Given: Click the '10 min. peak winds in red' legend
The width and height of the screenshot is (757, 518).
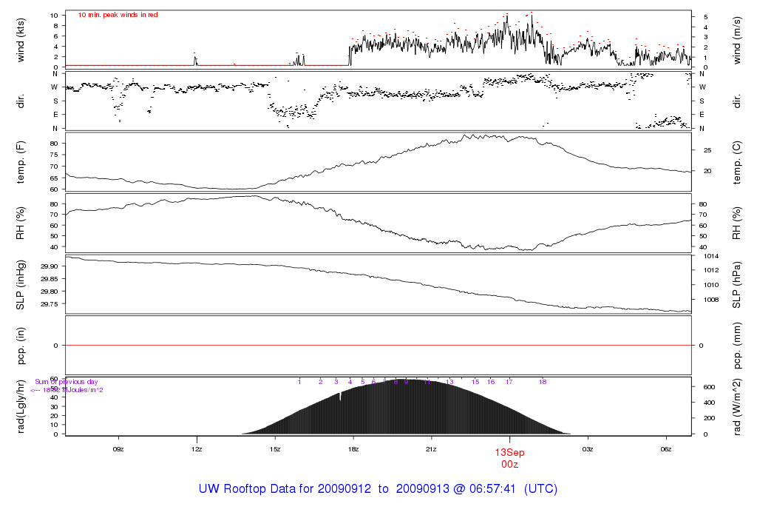Looking at the screenshot, I should click(x=118, y=15).
